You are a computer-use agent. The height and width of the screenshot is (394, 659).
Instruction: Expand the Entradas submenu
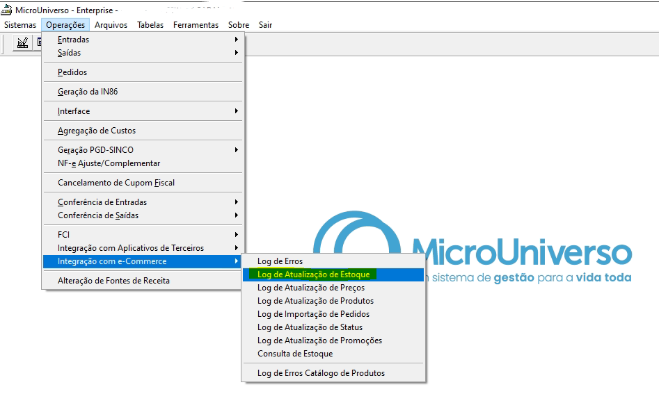click(x=143, y=40)
